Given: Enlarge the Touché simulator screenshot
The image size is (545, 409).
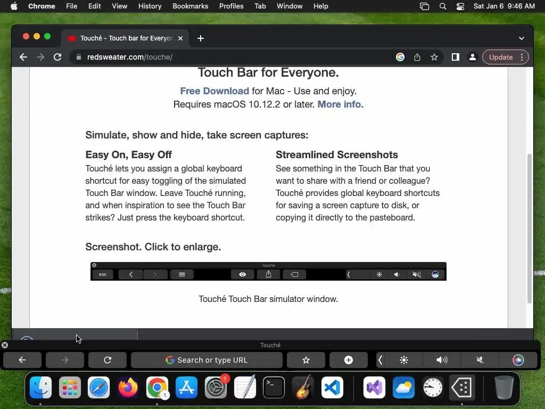Looking at the screenshot, I should (268, 271).
